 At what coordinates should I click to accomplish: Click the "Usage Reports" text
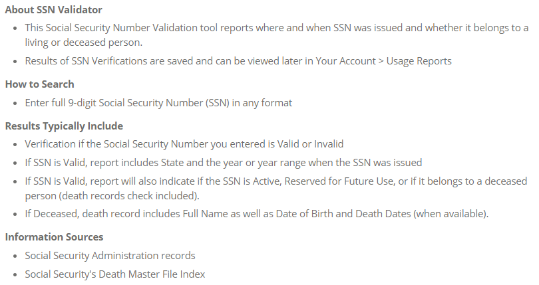coord(419,60)
